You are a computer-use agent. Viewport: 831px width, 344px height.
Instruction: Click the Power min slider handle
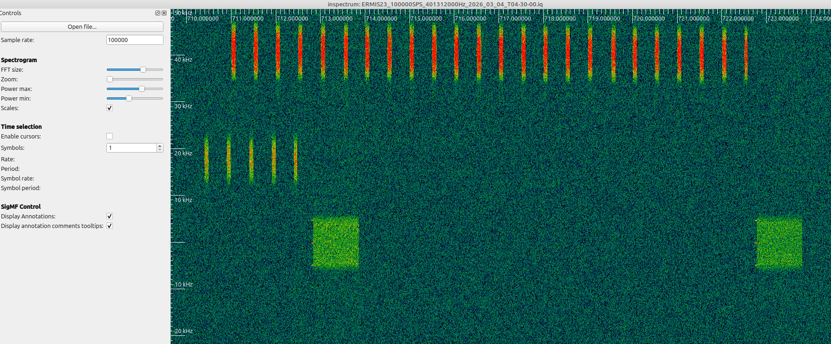[x=129, y=99]
